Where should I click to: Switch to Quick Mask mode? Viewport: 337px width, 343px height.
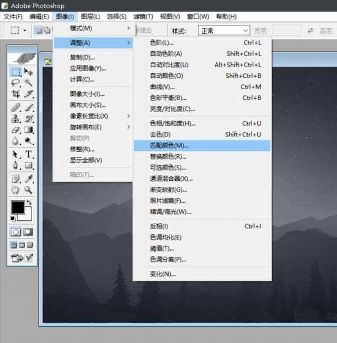[x=28, y=232]
